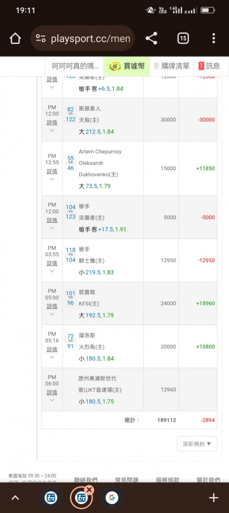Screen dimensions: 229x513
Task: Open the 購牌清單 tab
Action: click(172, 66)
